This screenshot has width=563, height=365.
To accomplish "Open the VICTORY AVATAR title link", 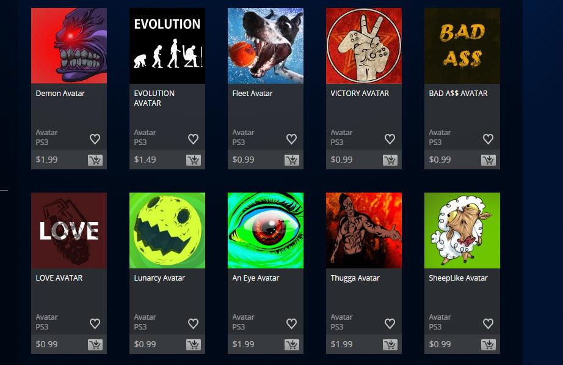I will pyautogui.click(x=360, y=94).
